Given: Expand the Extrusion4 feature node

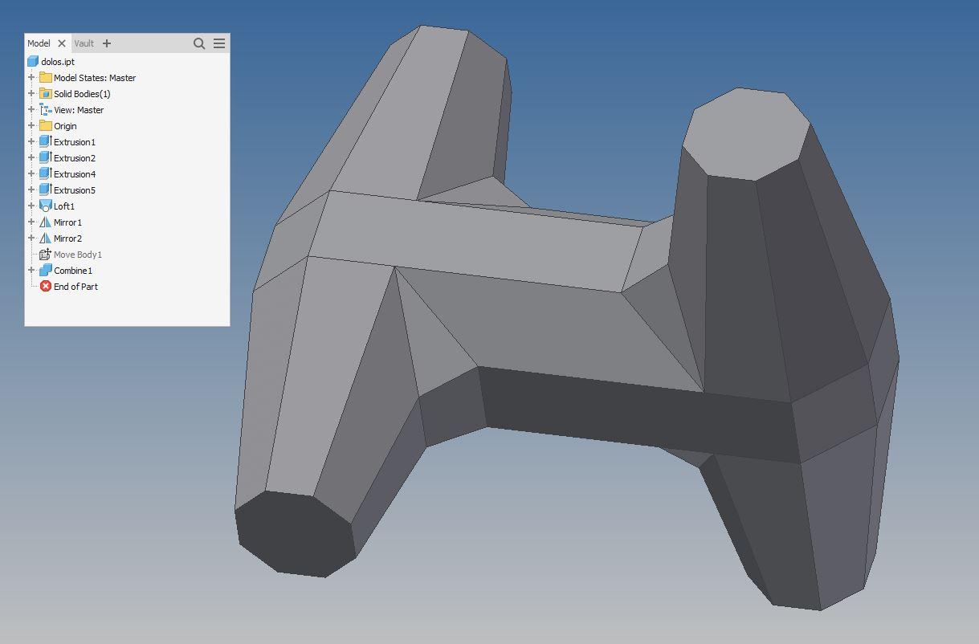Looking at the screenshot, I should pyautogui.click(x=31, y=174).
